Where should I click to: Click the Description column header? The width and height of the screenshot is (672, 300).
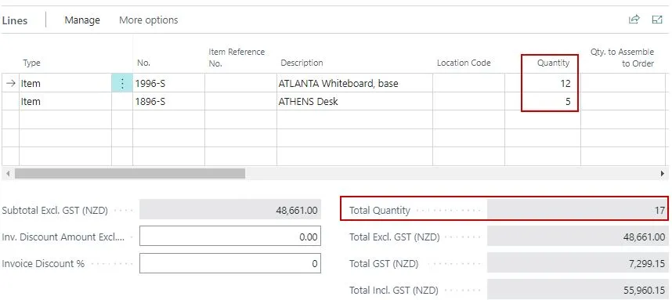(302, 63)
